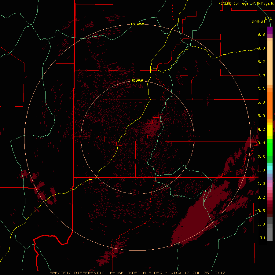Viewport: 275px width, 275px height.
Task: Click the 8.2 value on the color scale
Action: pos(261,61)
